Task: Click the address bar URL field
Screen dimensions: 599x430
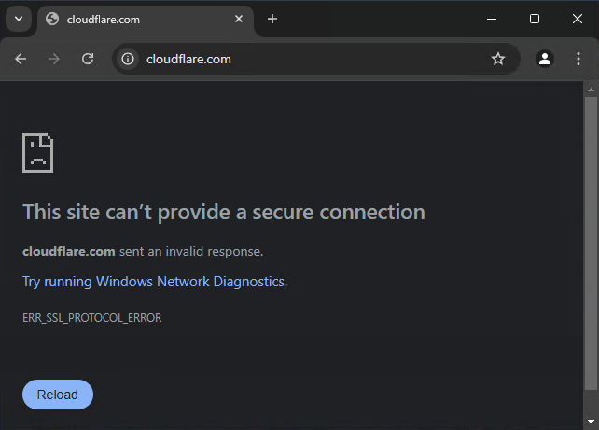Action: coord(308,59)
